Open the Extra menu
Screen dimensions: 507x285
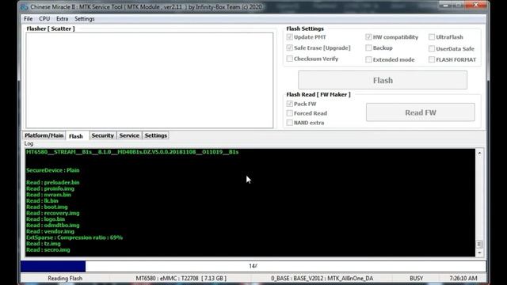62,19
